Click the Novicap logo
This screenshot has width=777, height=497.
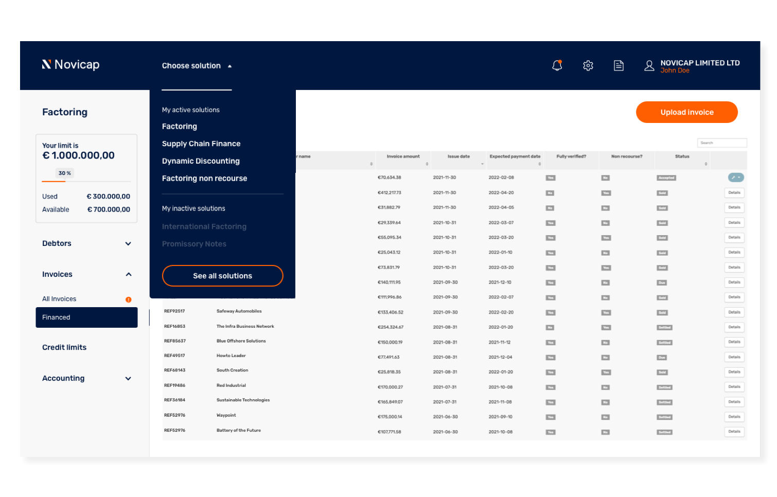(70, 64)
